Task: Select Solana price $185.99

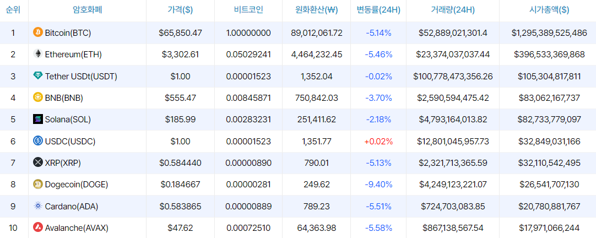Action: click(x=180, y=120)
